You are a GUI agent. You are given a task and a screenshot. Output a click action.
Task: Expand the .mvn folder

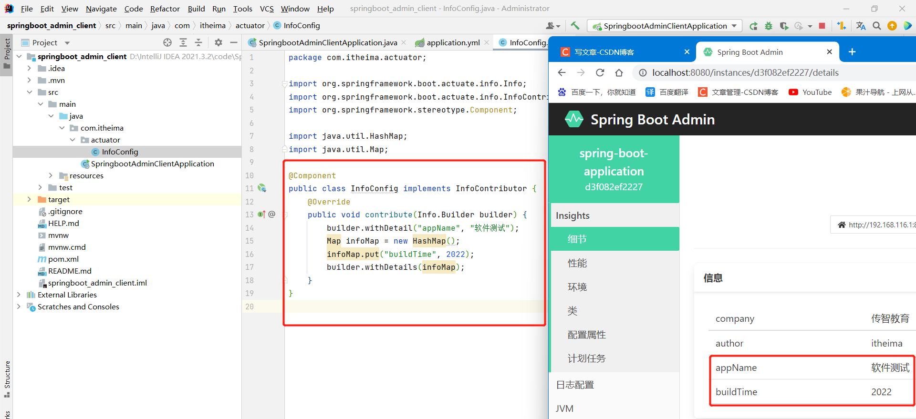[x=29, y=80]
